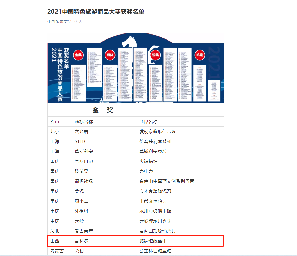Select the 火锅蜡烛 product cell

(180, 161)
